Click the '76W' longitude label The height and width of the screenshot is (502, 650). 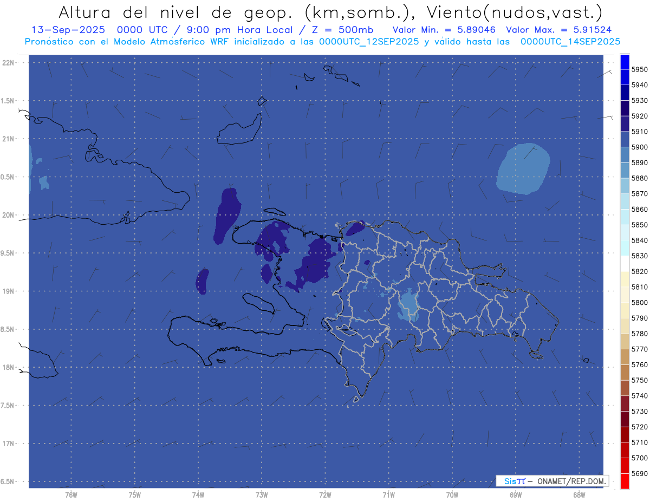[71, 495]
